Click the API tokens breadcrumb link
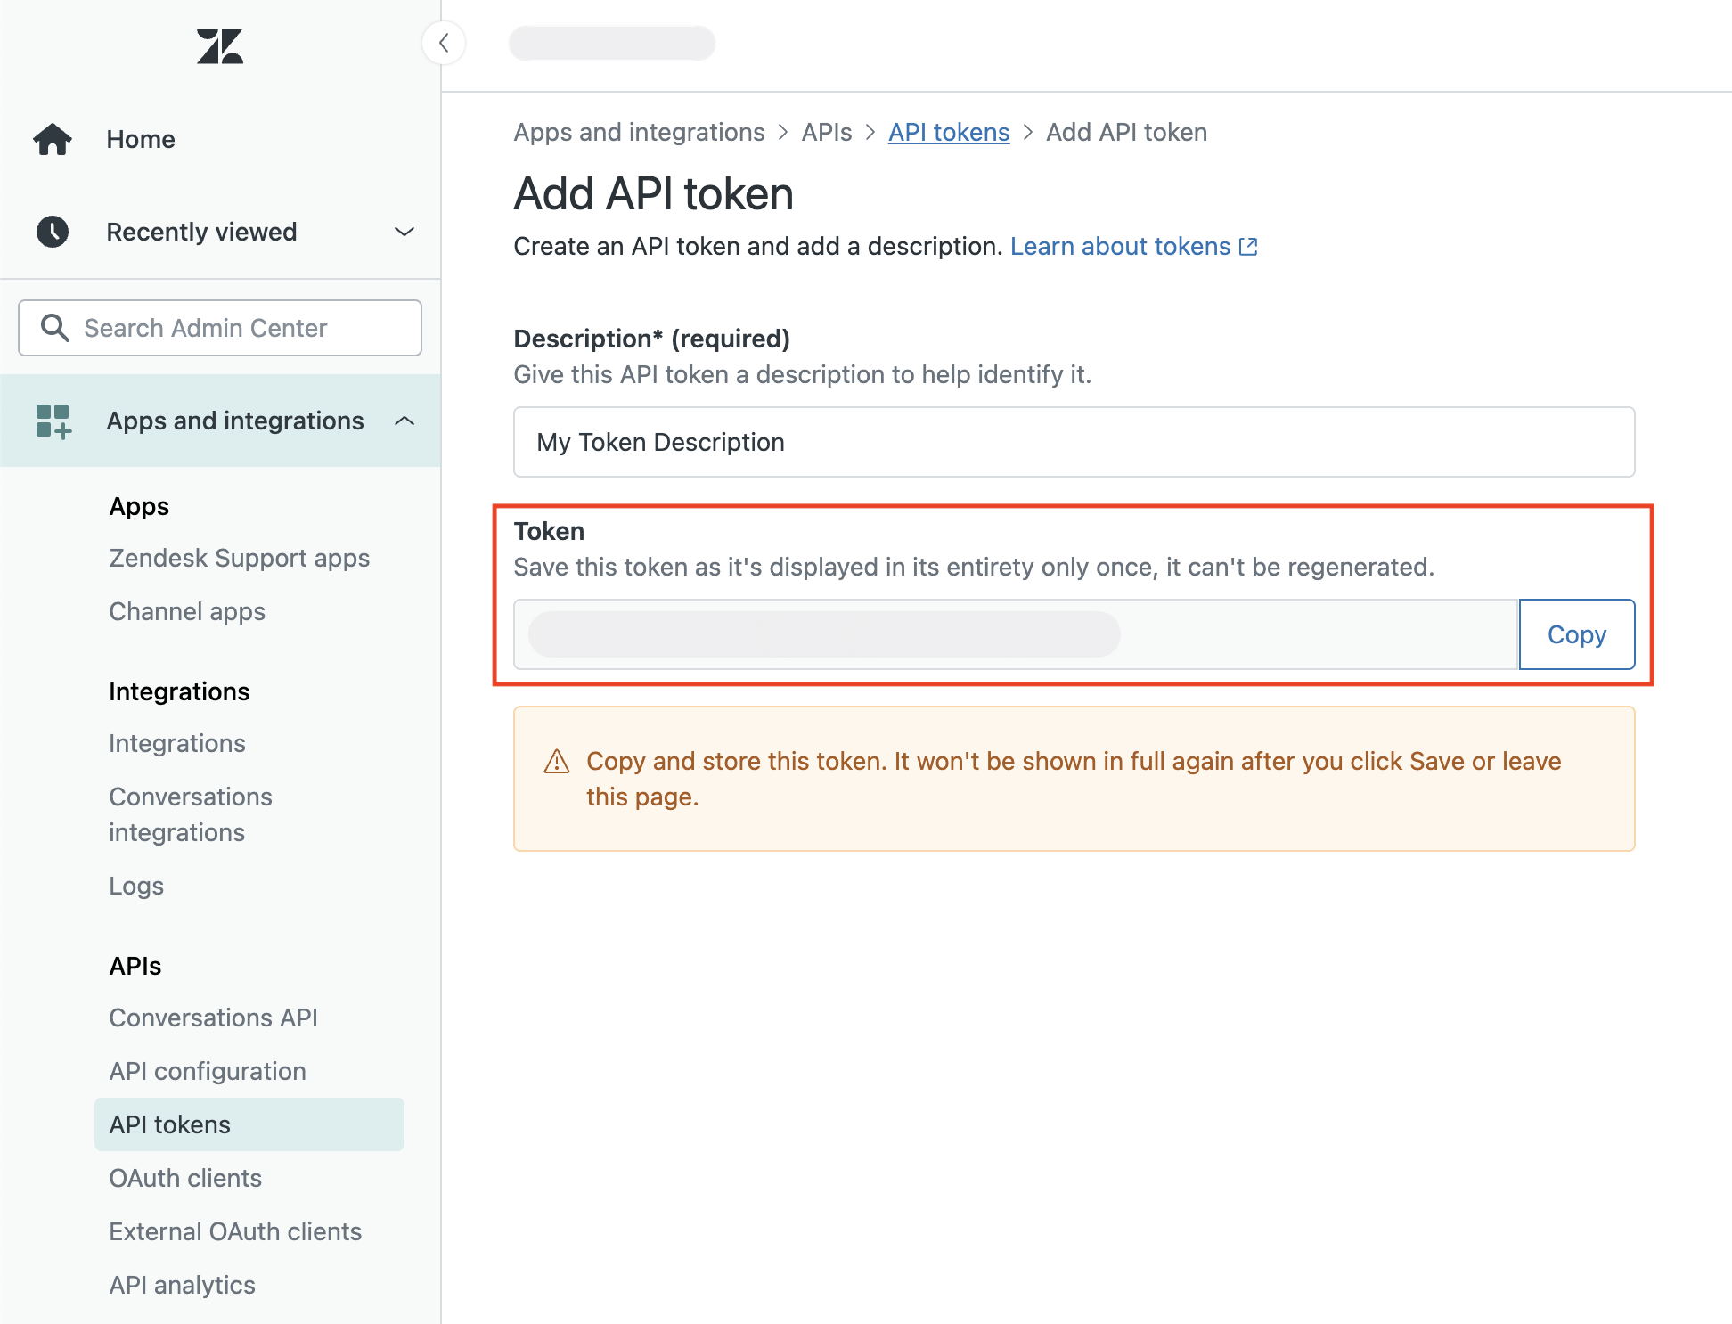The width and height of the screenshot is (1732, 1324). coord(948,132)
